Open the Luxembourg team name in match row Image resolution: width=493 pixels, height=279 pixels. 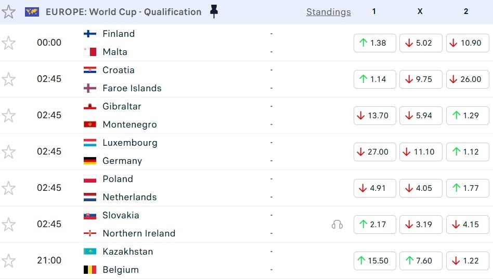(x=130, y=143)
